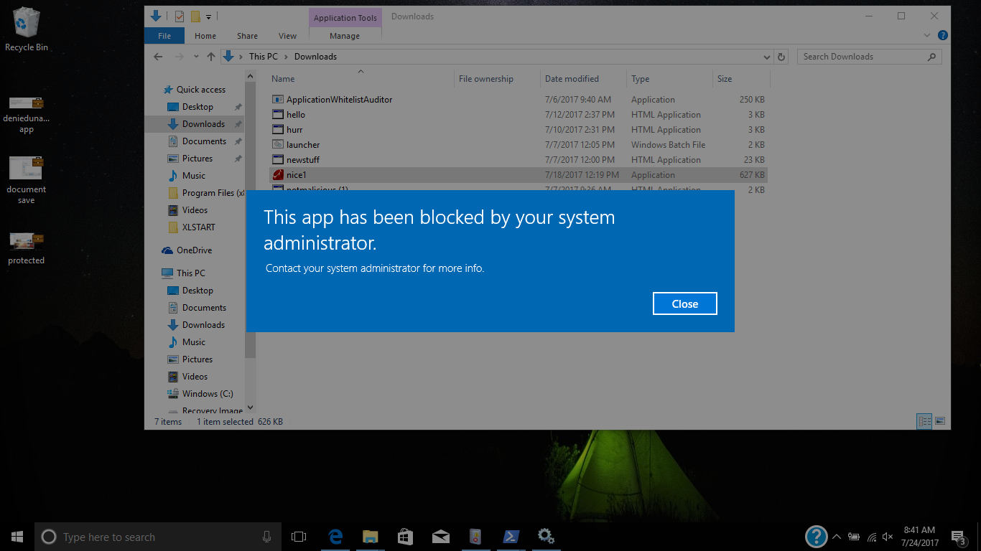Screen dimensions: 981x551
Task: Expand the ribbon using the chevron
Action: point(927,35)
